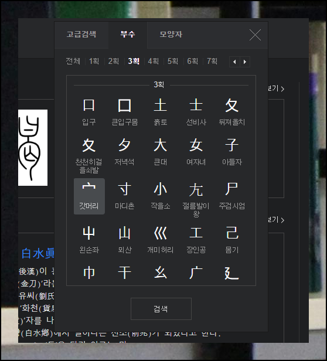Select the 山 (뫼산) radical
327x361 pixels.
click(x=125, y=240)
